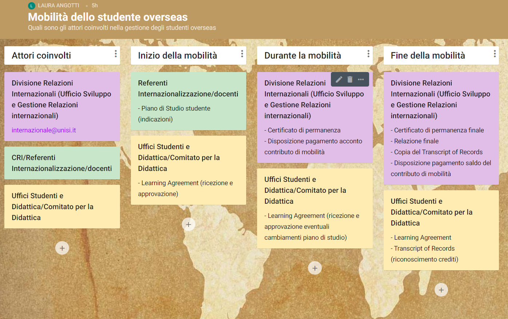Select the Attori coinvolti column title

coord(41,55)
